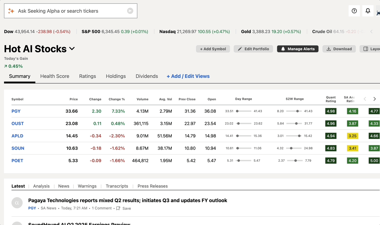Open the 1 Comment link
Screen dimensions: 380x225
[102, 208]
